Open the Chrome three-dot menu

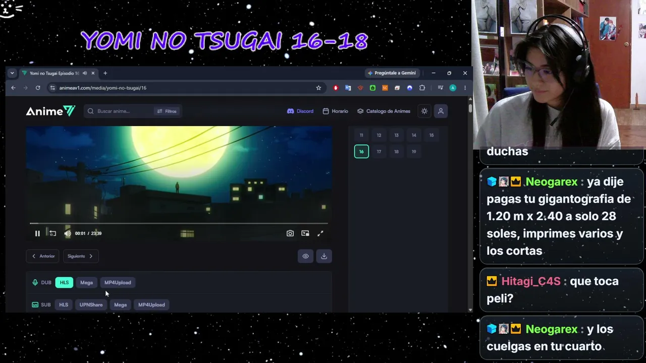[x=465, y=88]
